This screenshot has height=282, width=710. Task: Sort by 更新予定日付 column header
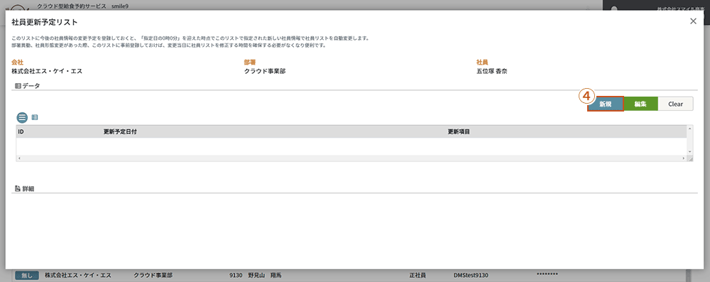(x=120, y=131)
